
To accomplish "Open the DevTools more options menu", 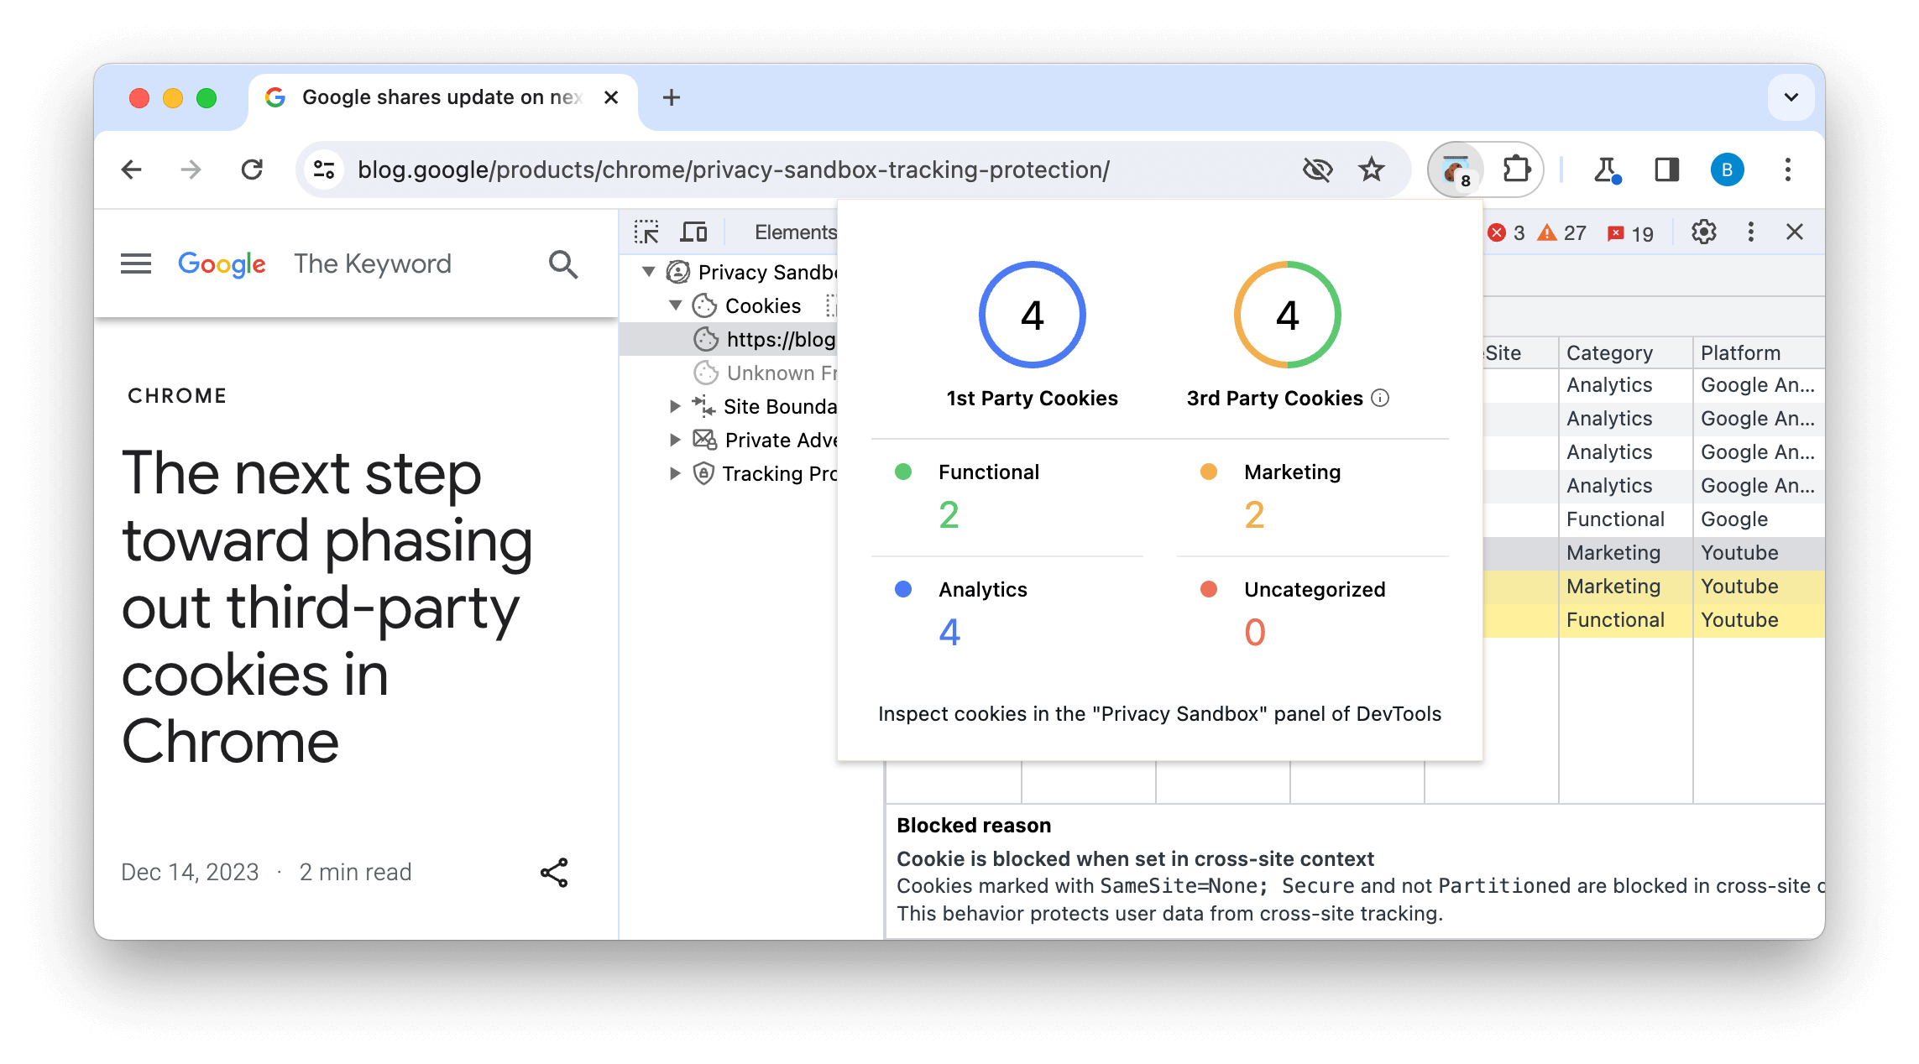I will [x=1753, y=232].
